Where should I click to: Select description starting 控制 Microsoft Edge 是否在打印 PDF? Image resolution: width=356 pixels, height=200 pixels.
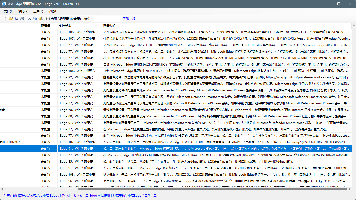[227, 71]
